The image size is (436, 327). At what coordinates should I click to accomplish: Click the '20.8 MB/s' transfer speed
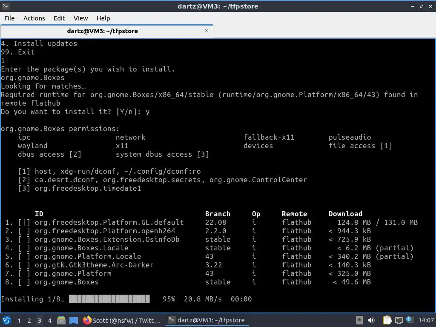pyautogui.click(x=203, y=299)
